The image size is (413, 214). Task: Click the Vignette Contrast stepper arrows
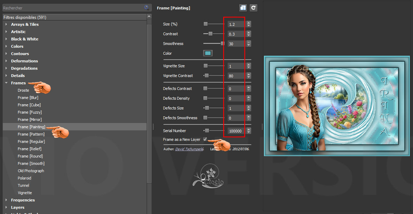pyautogui.click(x=249, y=76)
